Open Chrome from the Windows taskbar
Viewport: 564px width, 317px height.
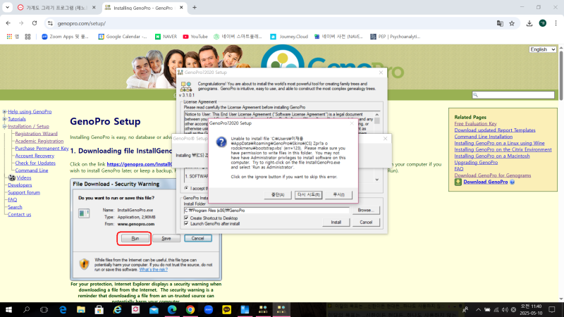click(x=190, y=309)
